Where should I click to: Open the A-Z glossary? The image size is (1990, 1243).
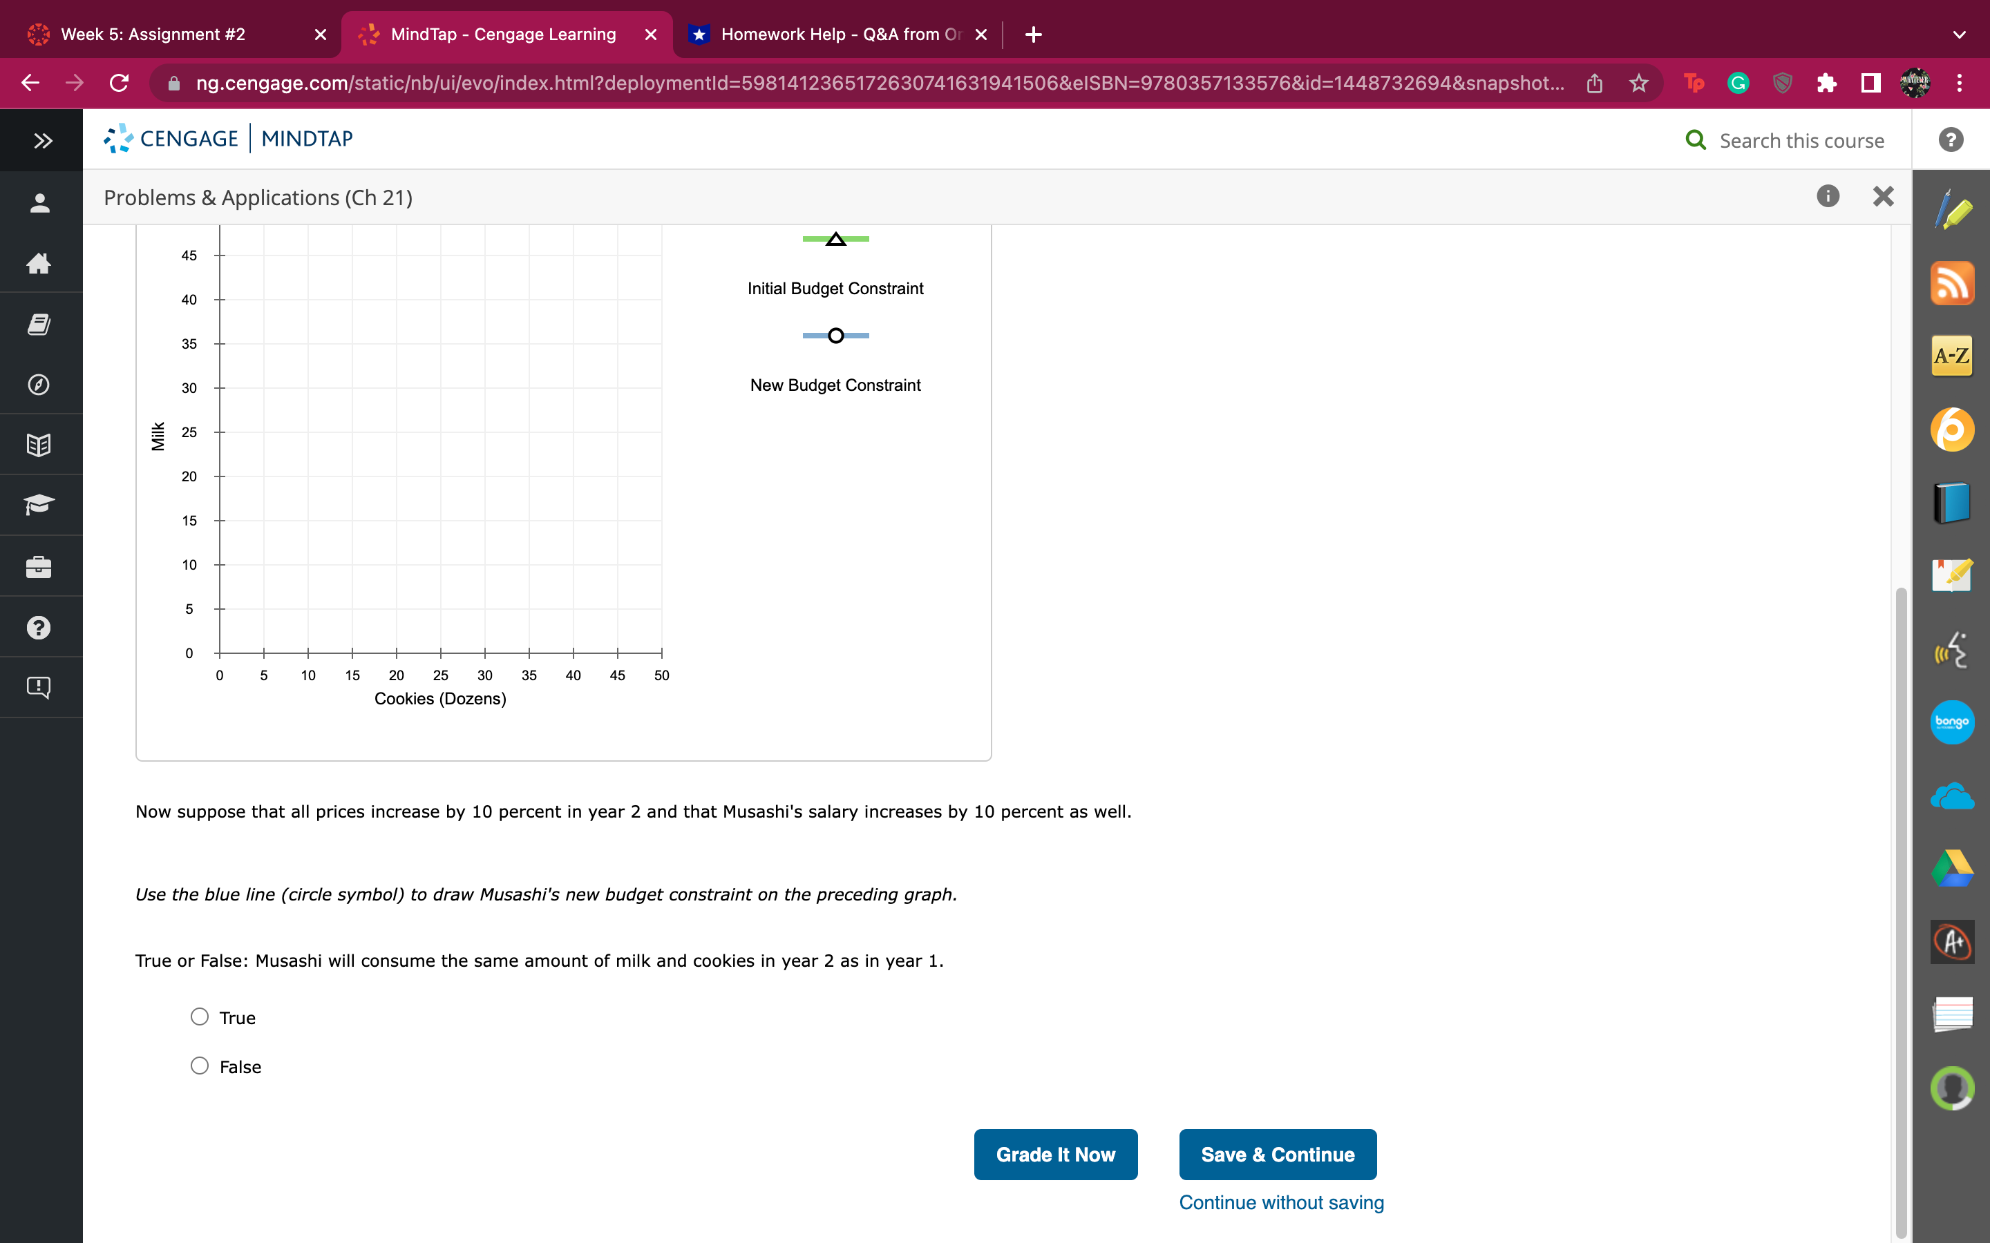point(1953,355)
